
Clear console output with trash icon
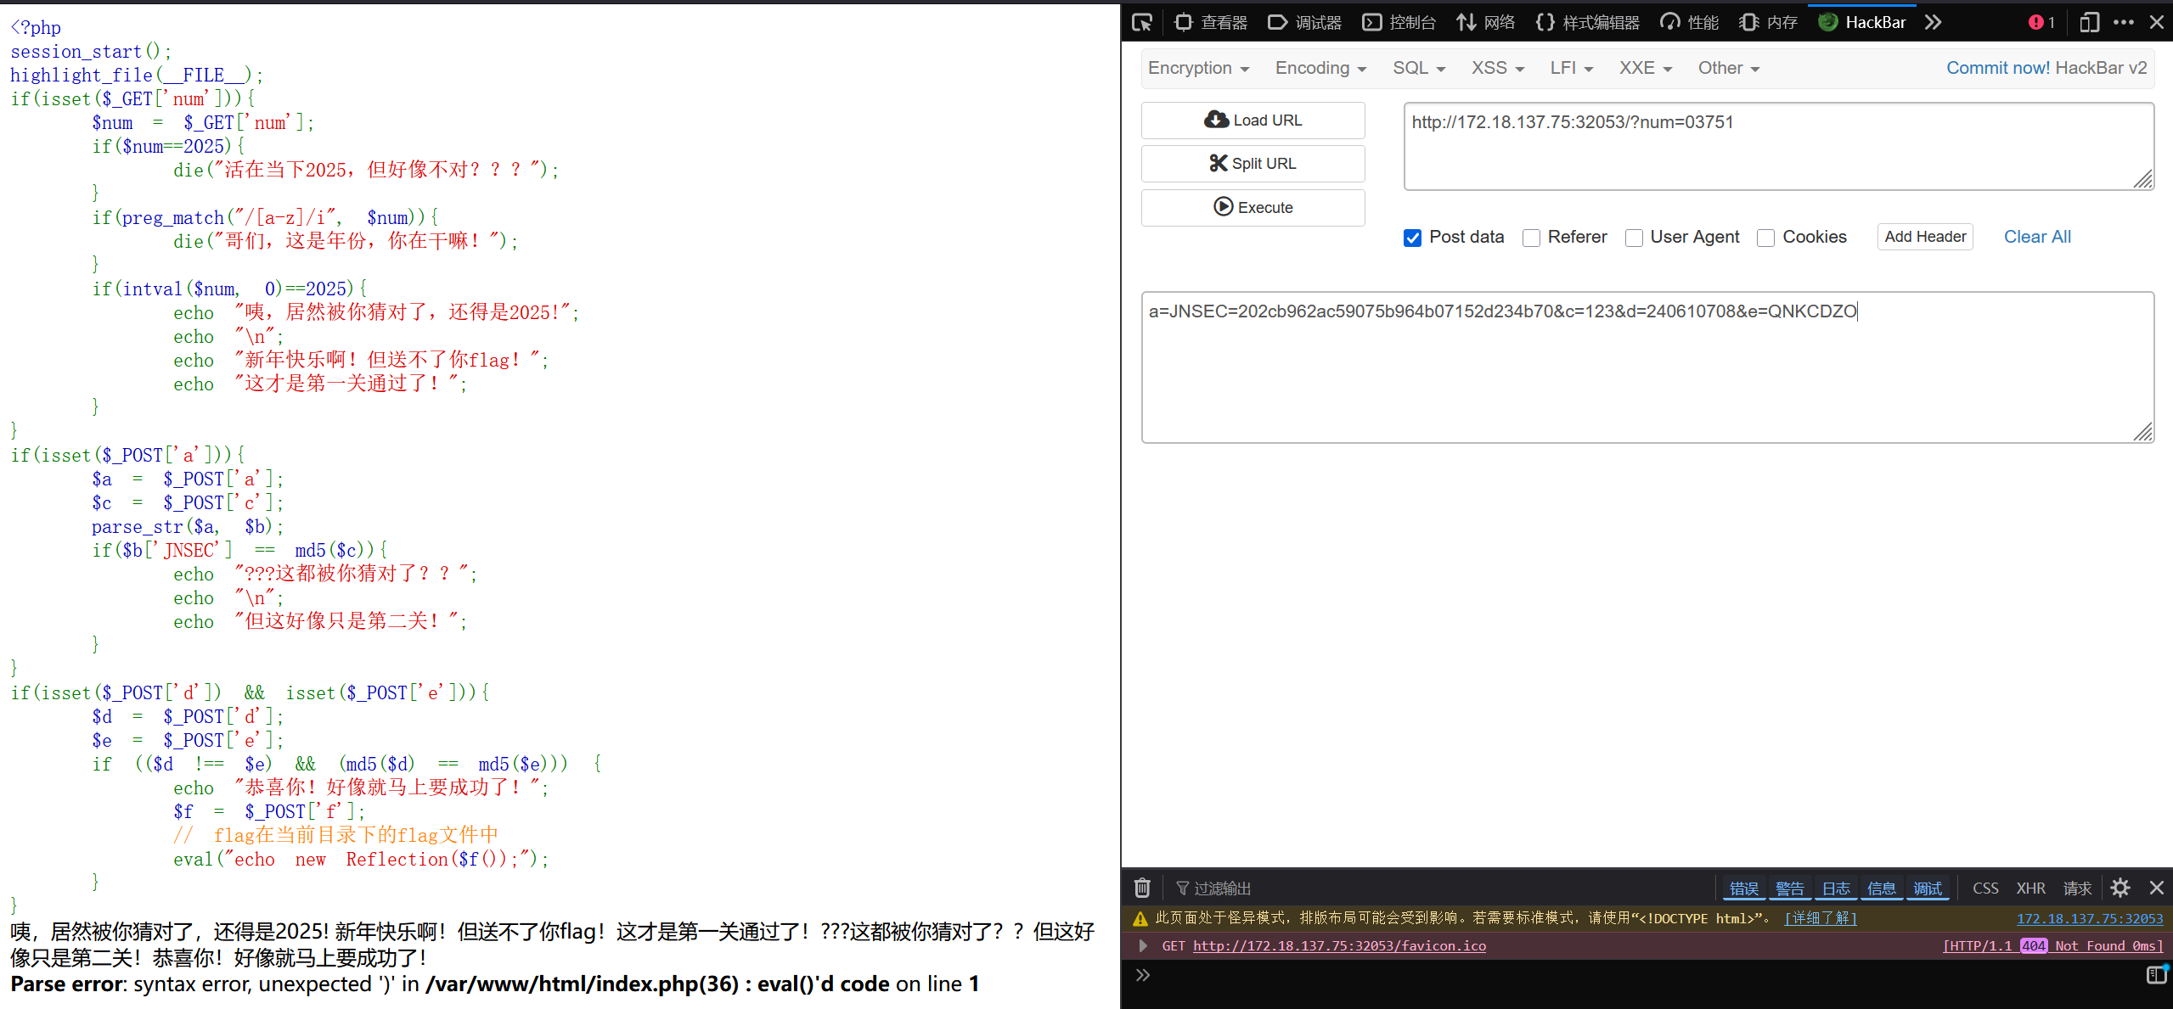pyautogui.click(x=1142, y=888)
